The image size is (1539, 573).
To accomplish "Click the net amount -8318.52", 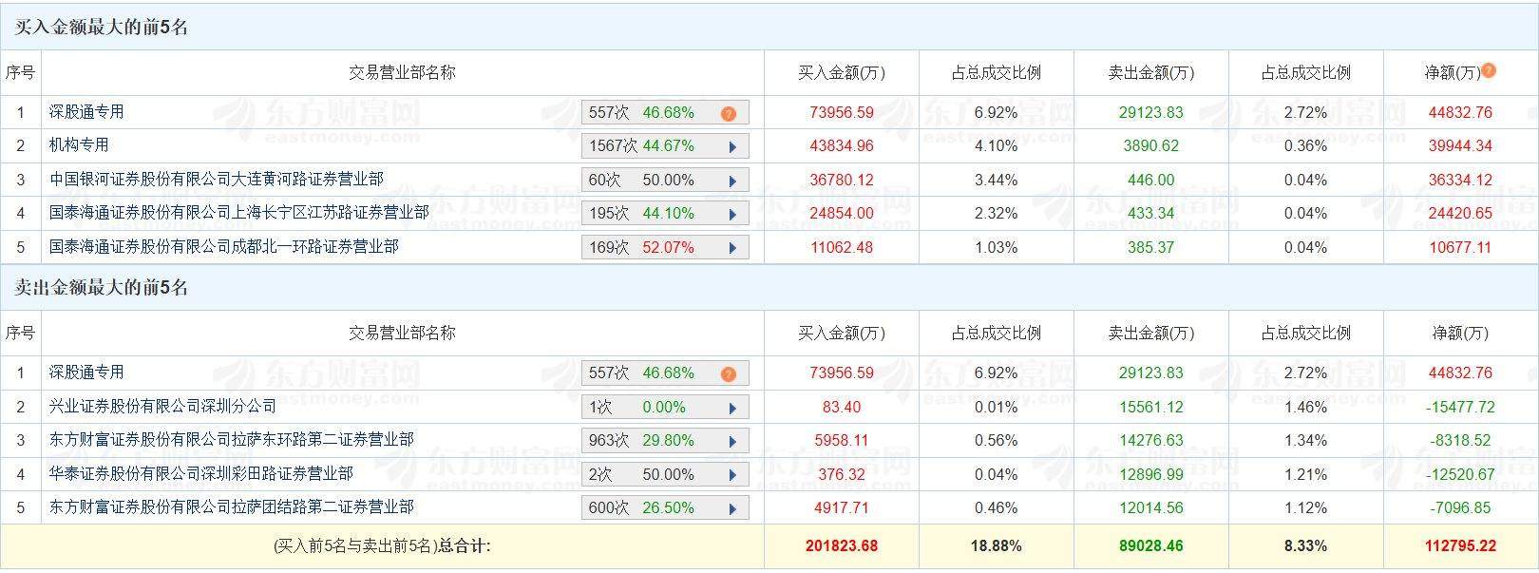I will tap(1460, 440).
